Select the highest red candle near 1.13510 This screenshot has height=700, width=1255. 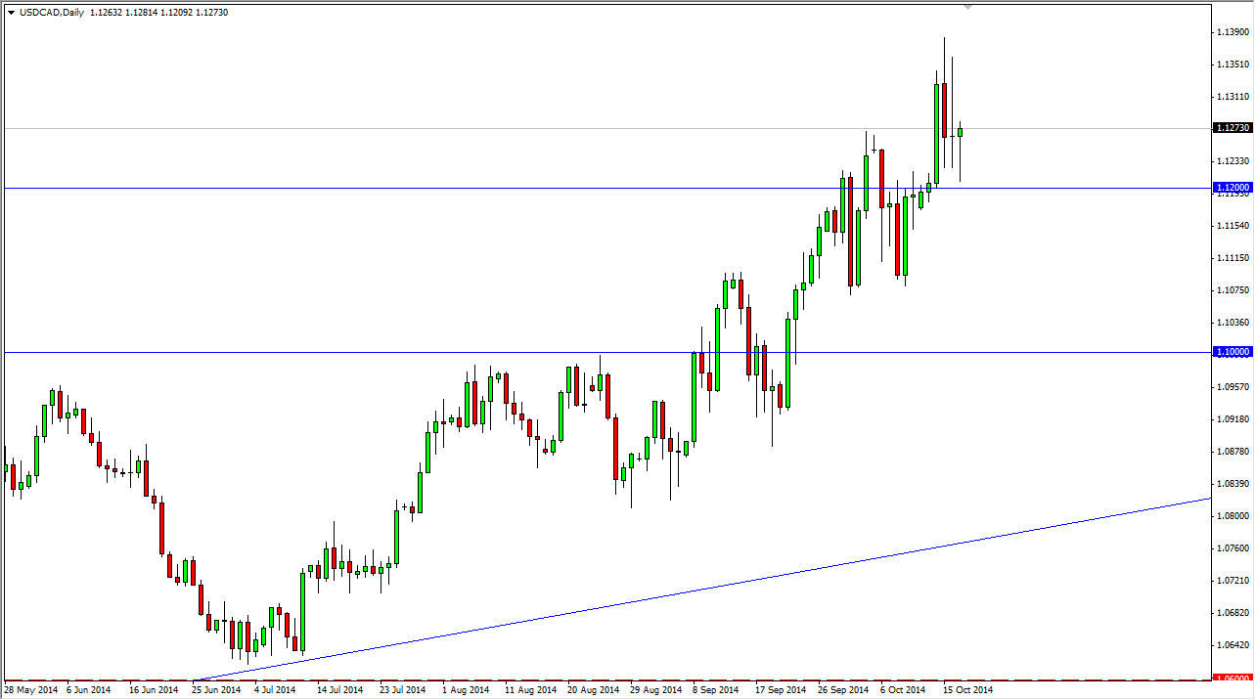(946, 108)
